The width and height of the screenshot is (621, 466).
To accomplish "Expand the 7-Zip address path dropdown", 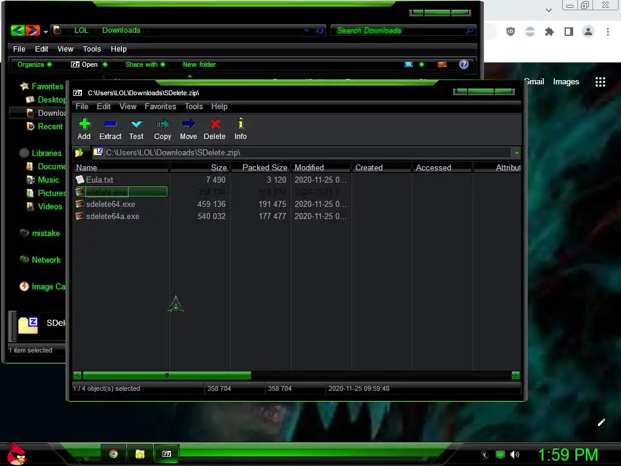I will click(x=517, y=153).
